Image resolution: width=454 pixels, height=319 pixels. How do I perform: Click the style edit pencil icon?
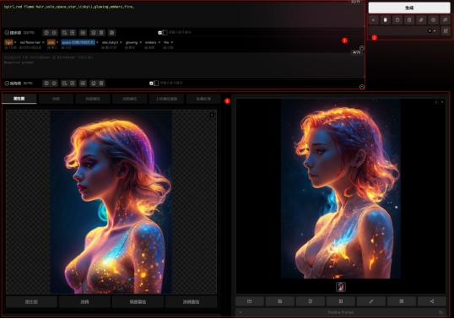446,30
